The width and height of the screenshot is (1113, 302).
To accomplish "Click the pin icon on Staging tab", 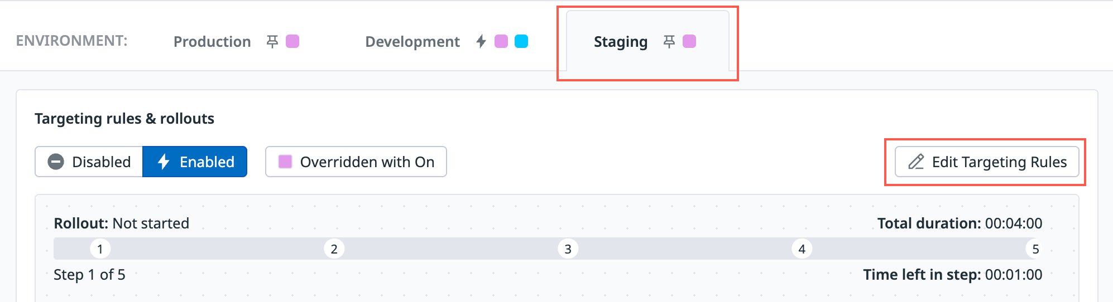I will [669, 42].
